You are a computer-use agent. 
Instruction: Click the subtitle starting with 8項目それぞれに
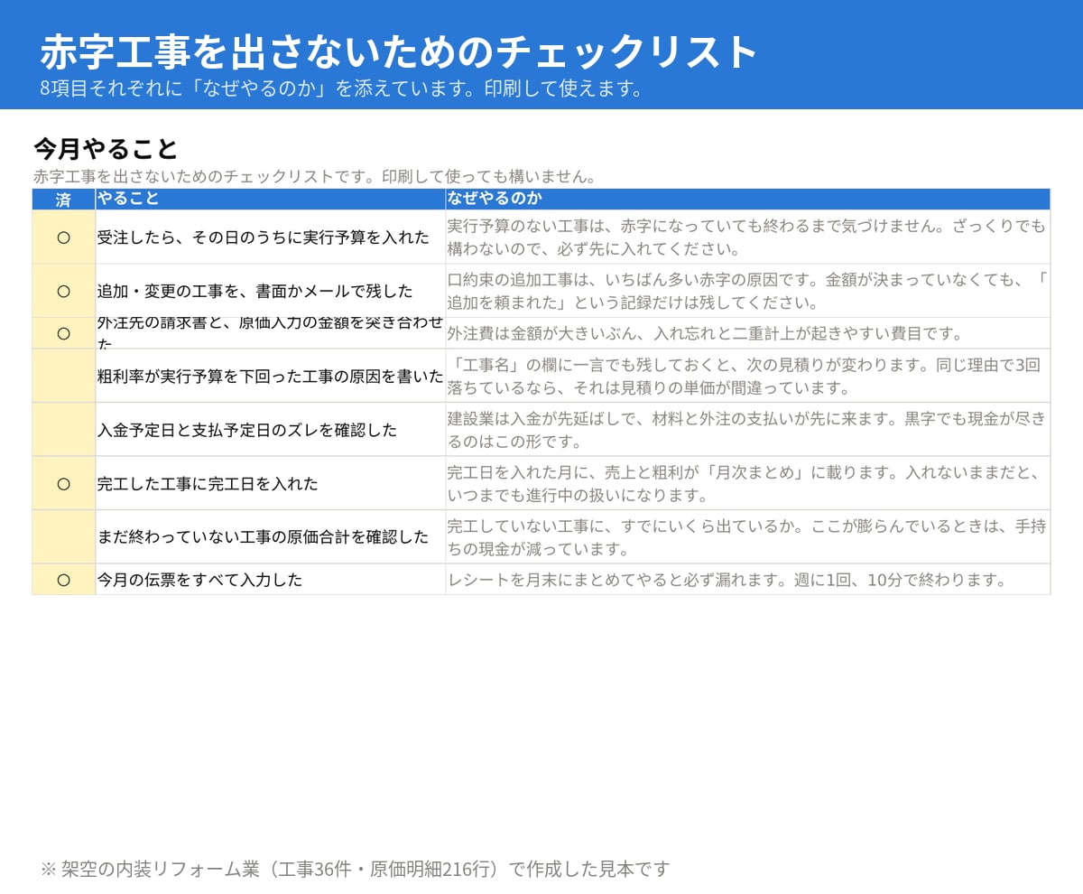(x=343, y=88)
